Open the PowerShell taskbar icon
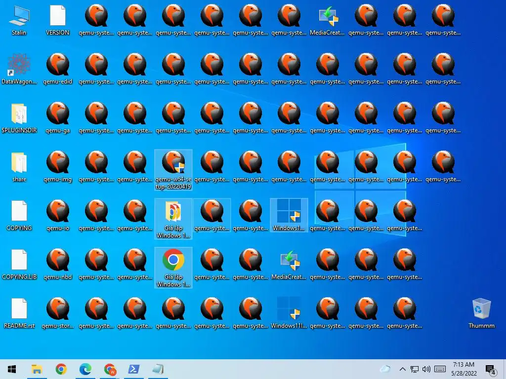Image resolution: width=506 pixels, height=379 pixels. [x=134, y=369]
